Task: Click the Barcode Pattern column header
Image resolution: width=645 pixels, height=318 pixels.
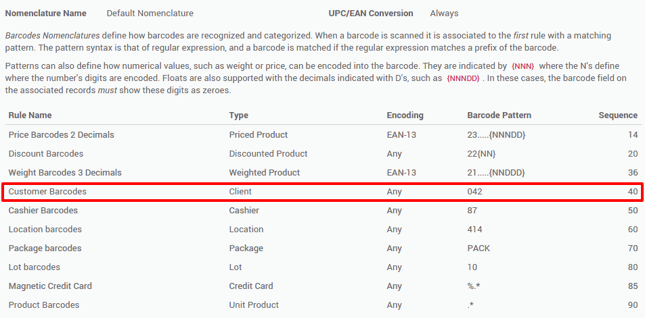Action: pos(499,115)
